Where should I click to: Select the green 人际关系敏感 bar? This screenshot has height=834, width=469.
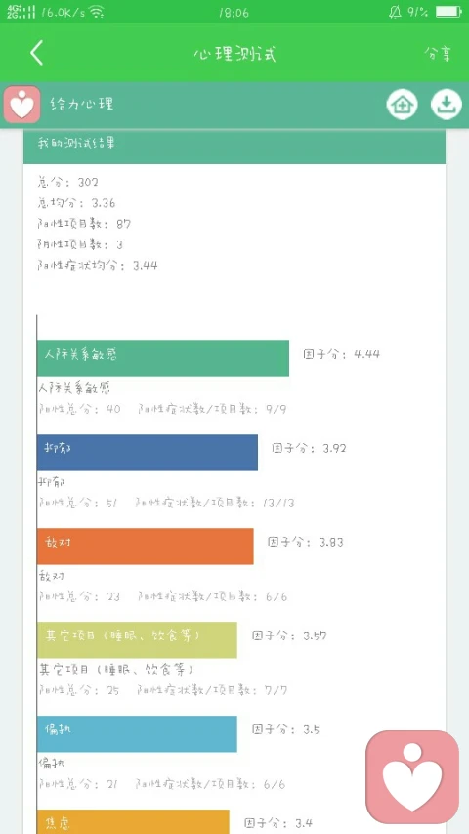click(163, 359)
